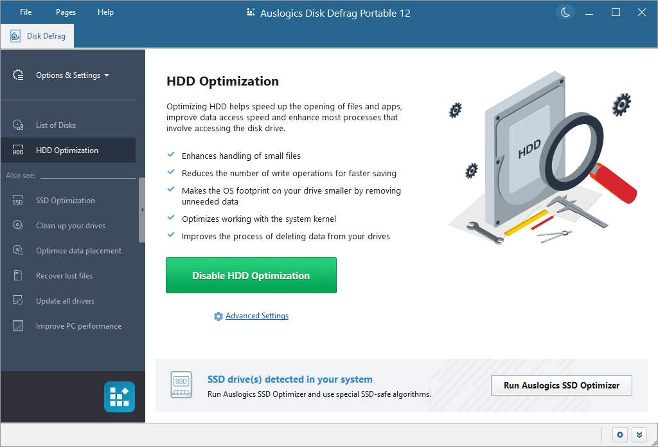This screenshot has width=658, height=447.
Task: Select the Optimize data placement icon
Action: tap(19, 250)
